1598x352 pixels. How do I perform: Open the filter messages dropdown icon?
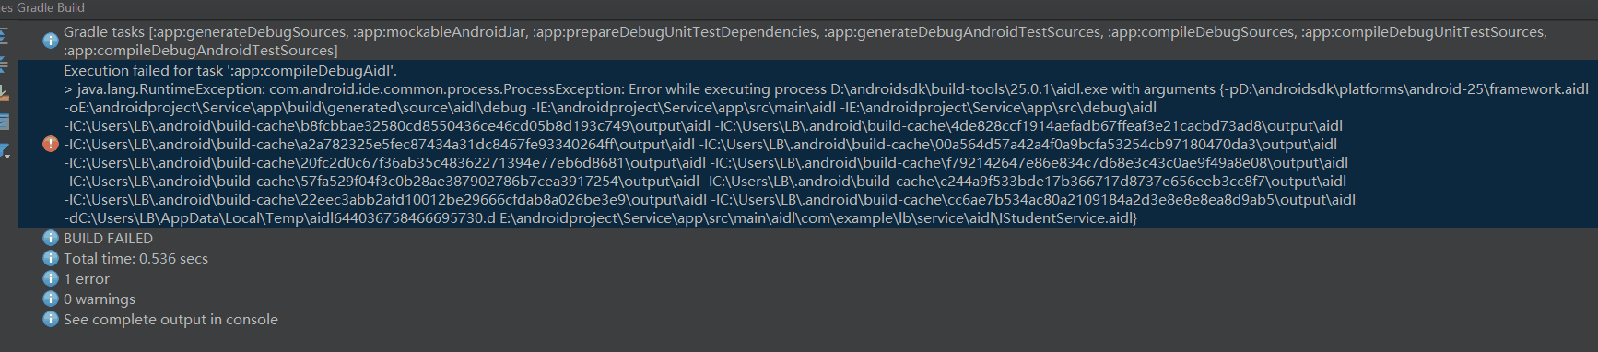(4, 151)
